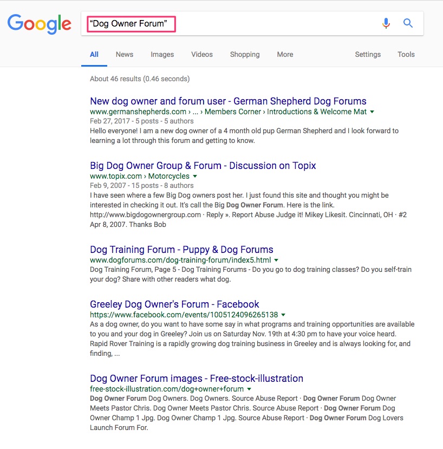Start voice search with microphone icon
The image size is (443, 449).
386,23
